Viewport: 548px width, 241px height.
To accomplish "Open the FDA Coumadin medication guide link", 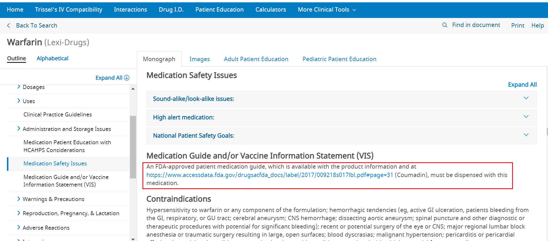I will coord(270,175).
